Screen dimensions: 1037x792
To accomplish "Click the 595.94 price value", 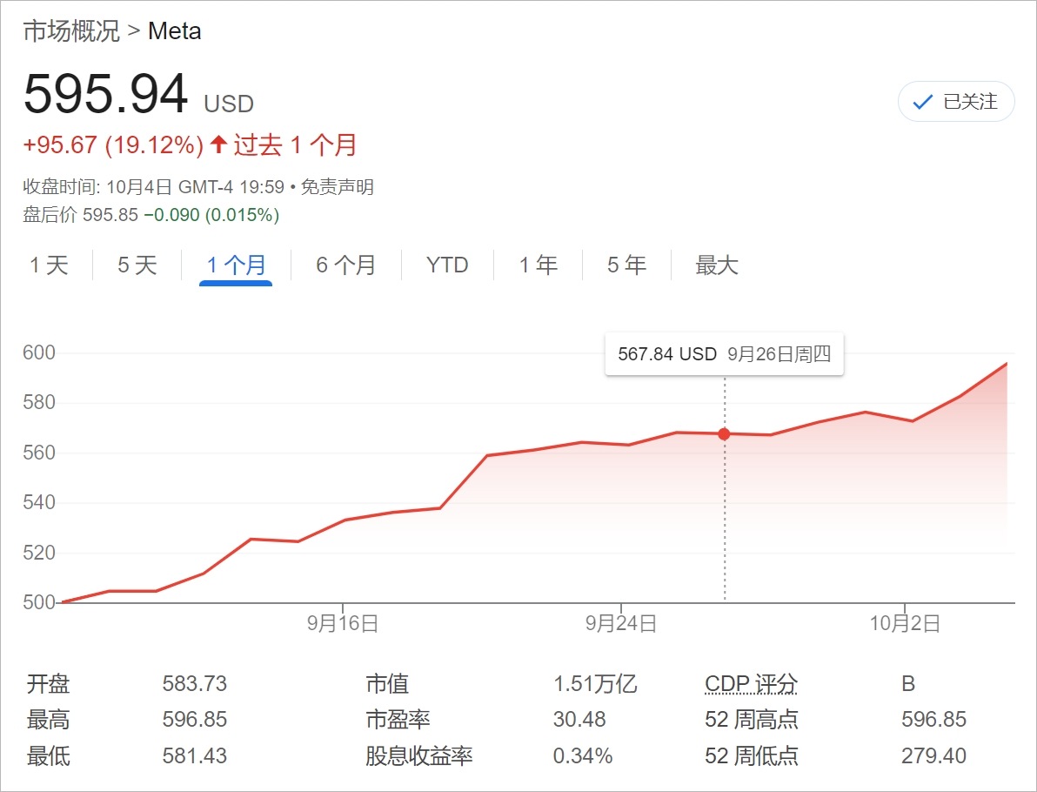I will (105, 94).
